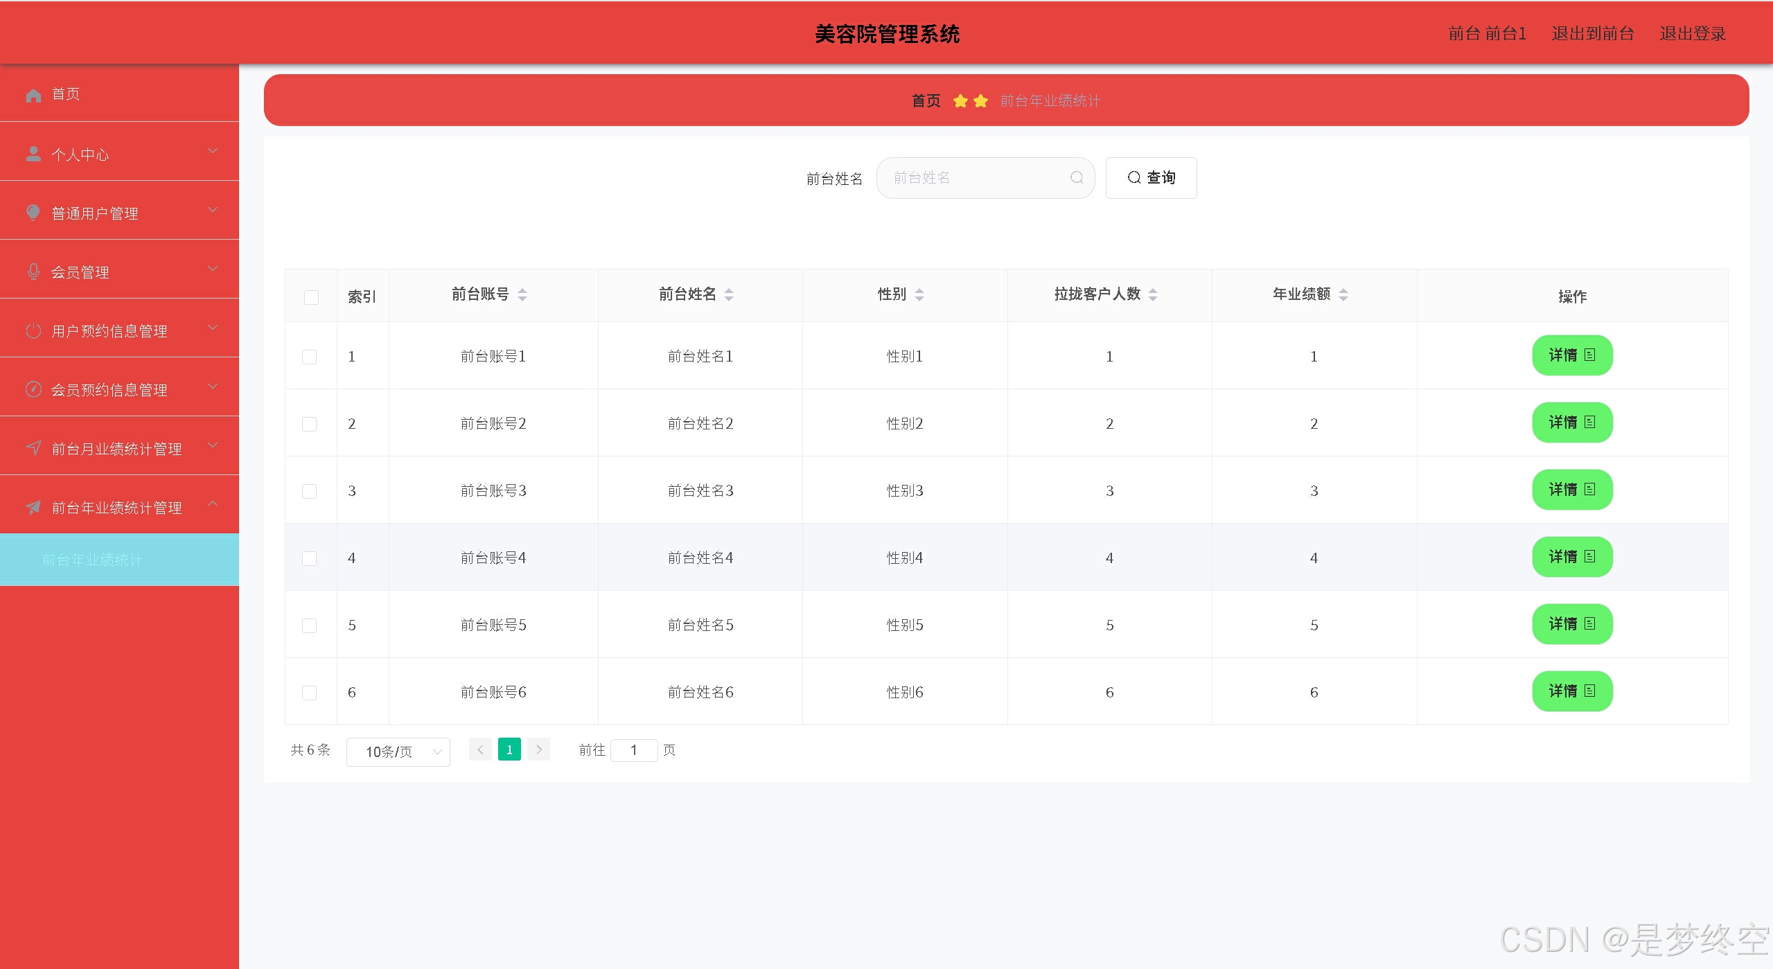Check the checkbox for row 前台账号3
The image size is (1773, 969).
[310, 491]
